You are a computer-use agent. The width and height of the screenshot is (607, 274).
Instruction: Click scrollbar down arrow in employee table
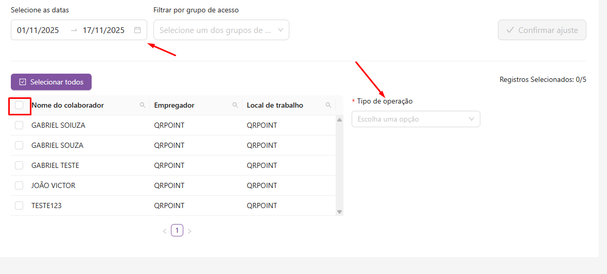(x=339, y=211)
